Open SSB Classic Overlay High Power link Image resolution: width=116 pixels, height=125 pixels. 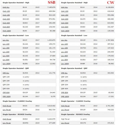[x=7, y=106]
